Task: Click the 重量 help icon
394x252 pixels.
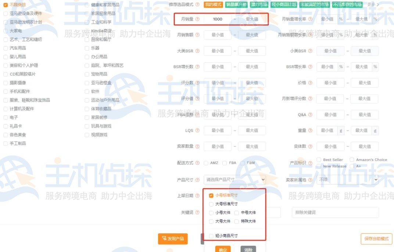Action: pyautogui.click(x=311, y=130)
